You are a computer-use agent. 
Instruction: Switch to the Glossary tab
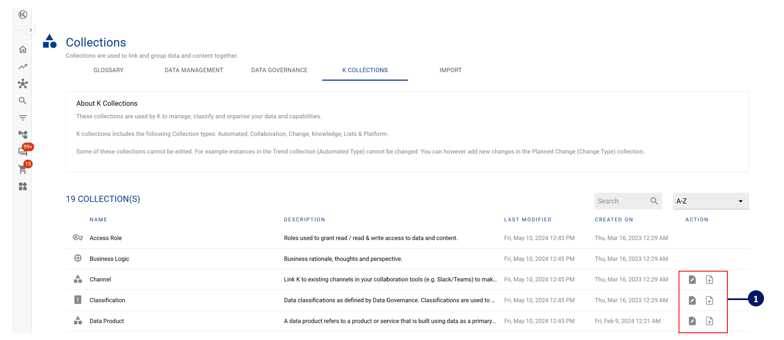coord(108,70)
